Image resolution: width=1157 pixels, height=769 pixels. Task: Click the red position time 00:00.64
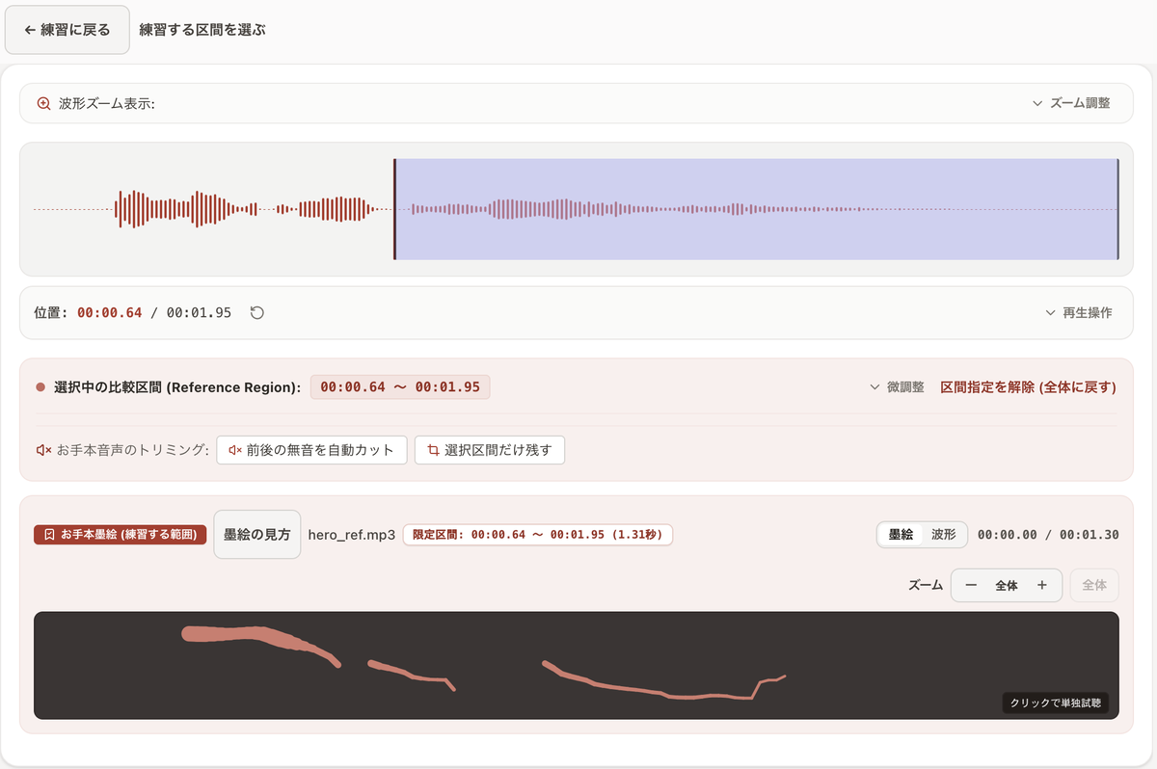[110, 313]
